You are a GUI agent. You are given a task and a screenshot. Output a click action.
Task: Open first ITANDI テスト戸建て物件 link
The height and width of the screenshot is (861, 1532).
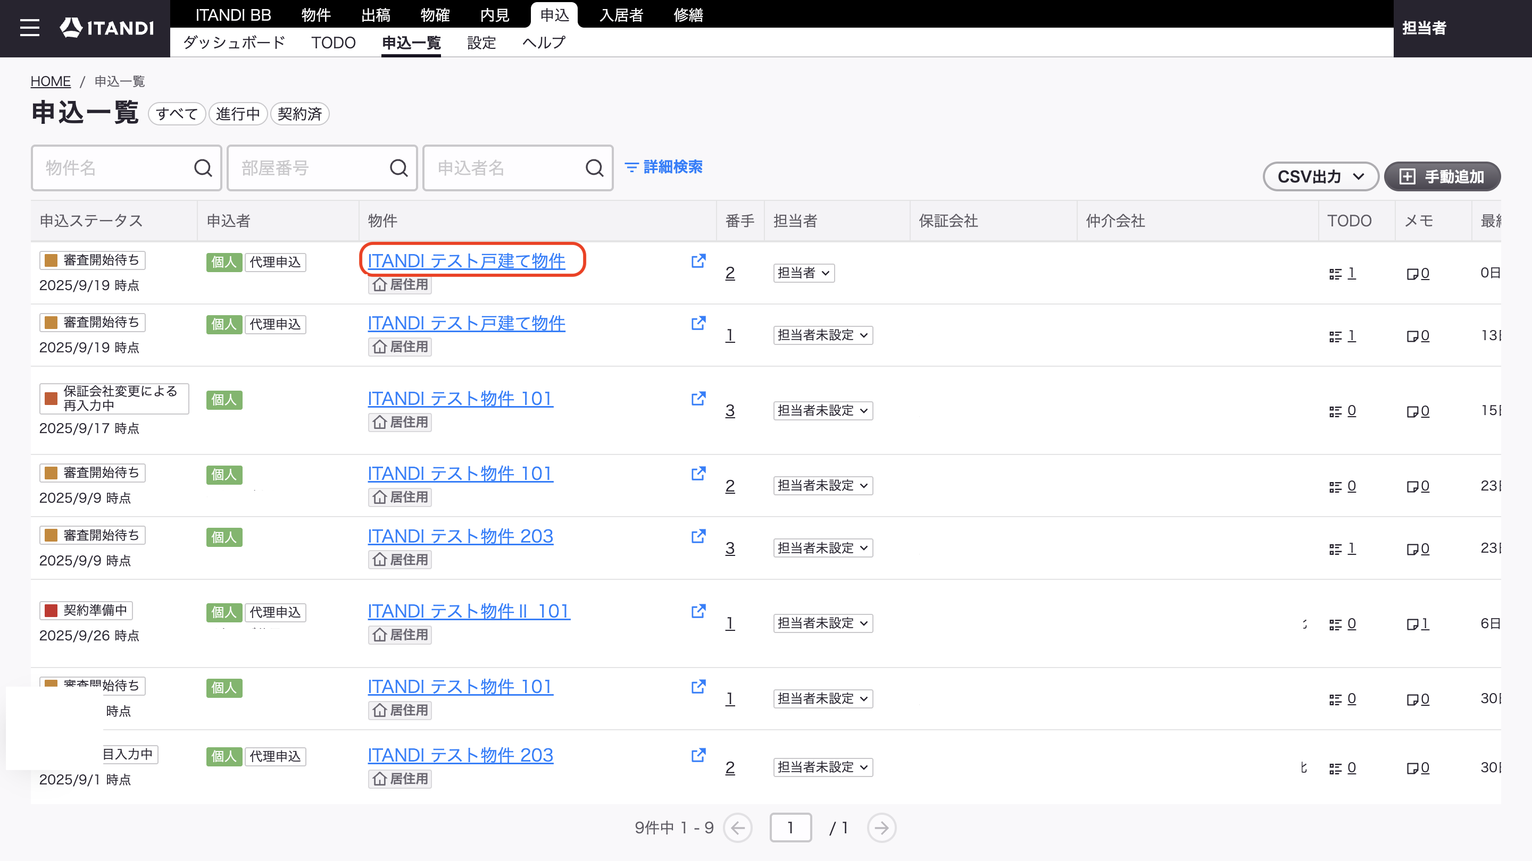467,261
